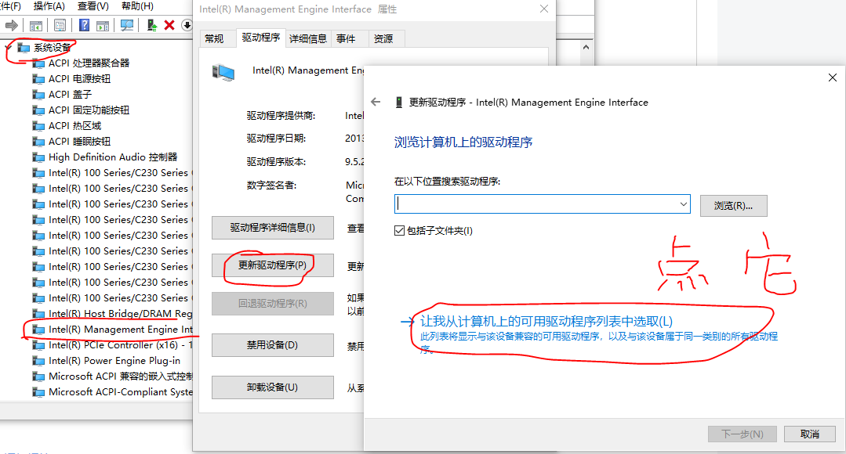The width and height of the screenshot is (846, 454).
Task: Switch to the 详细信息 tab
Action: (309, 38)
